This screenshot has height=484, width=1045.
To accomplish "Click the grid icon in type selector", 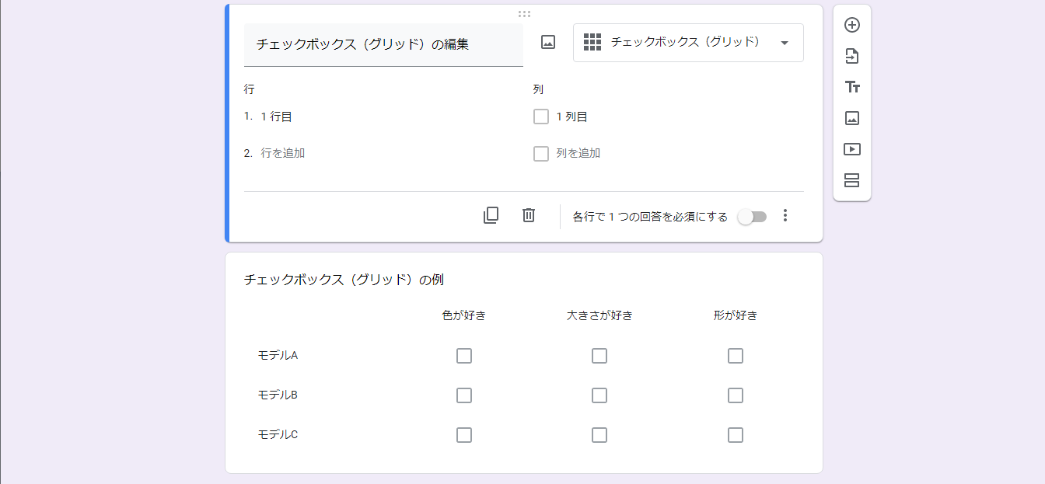I will point(592,43).
